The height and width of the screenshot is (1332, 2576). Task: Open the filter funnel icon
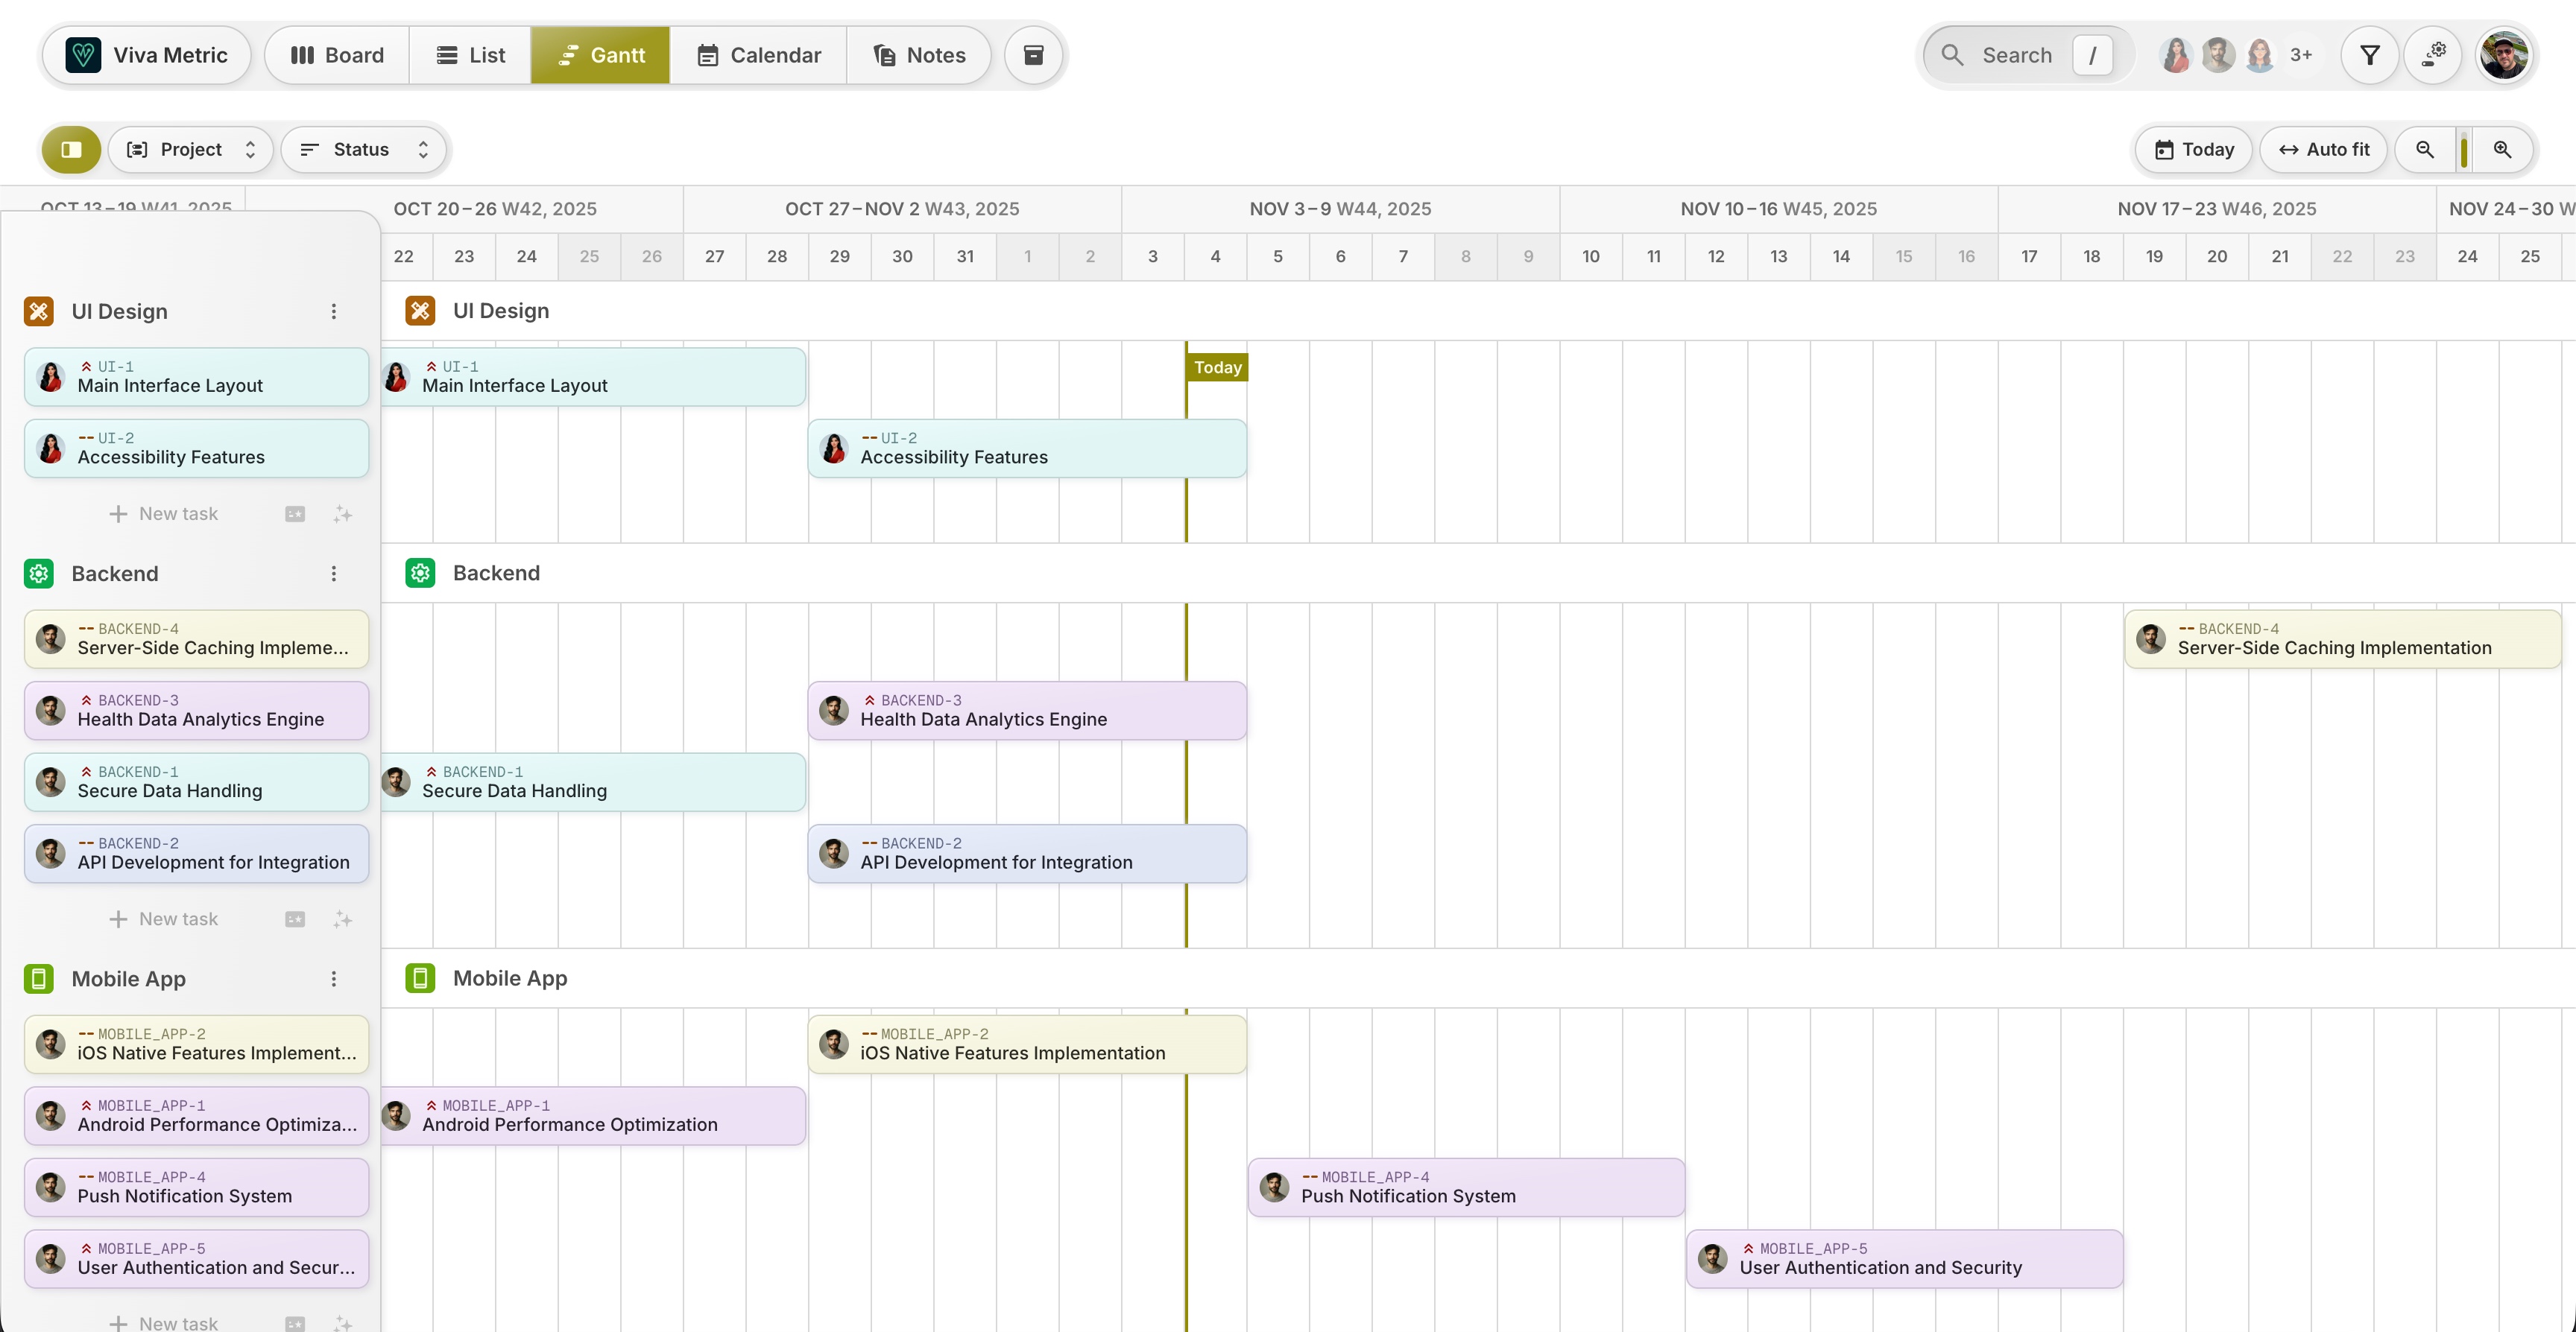pyautogui.click(x=2369, y=55)
